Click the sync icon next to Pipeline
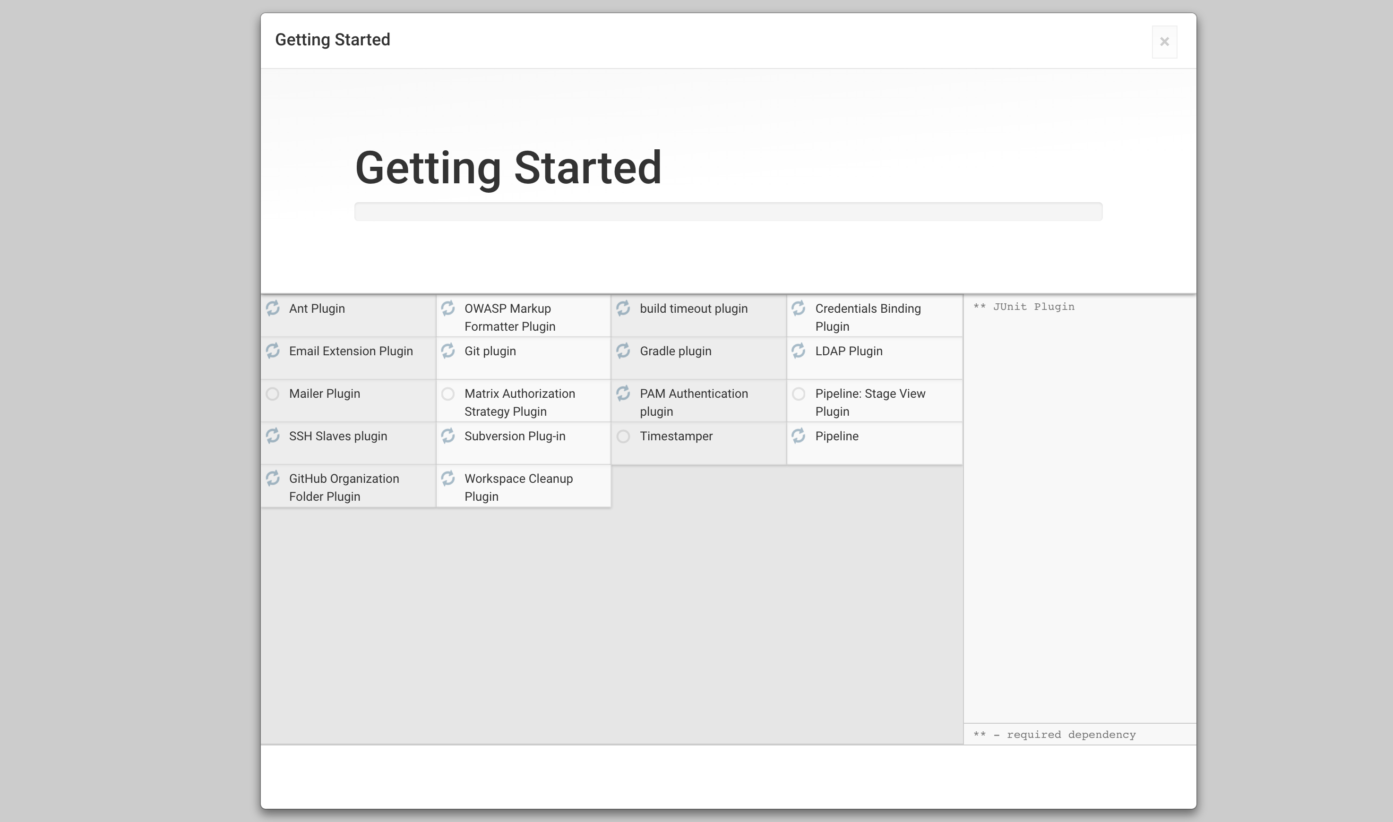 click(799, 436)
